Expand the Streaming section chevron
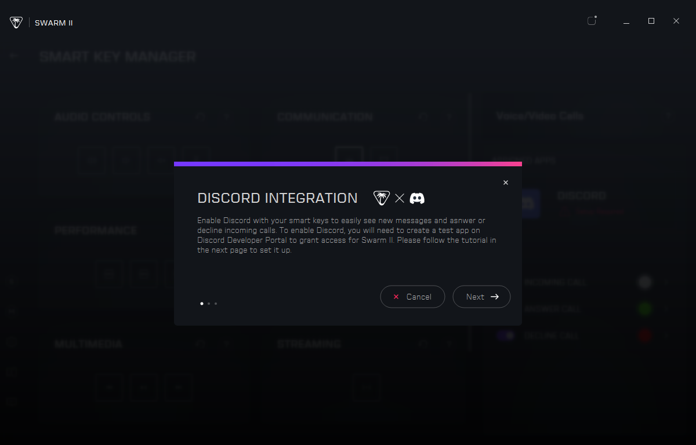The width and height of the screenshot is (696, 445). [449, 344]
